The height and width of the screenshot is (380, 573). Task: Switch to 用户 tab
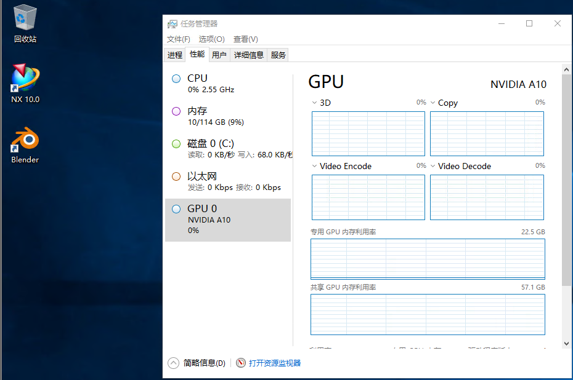pyautogui.click(x=219, y=55)
